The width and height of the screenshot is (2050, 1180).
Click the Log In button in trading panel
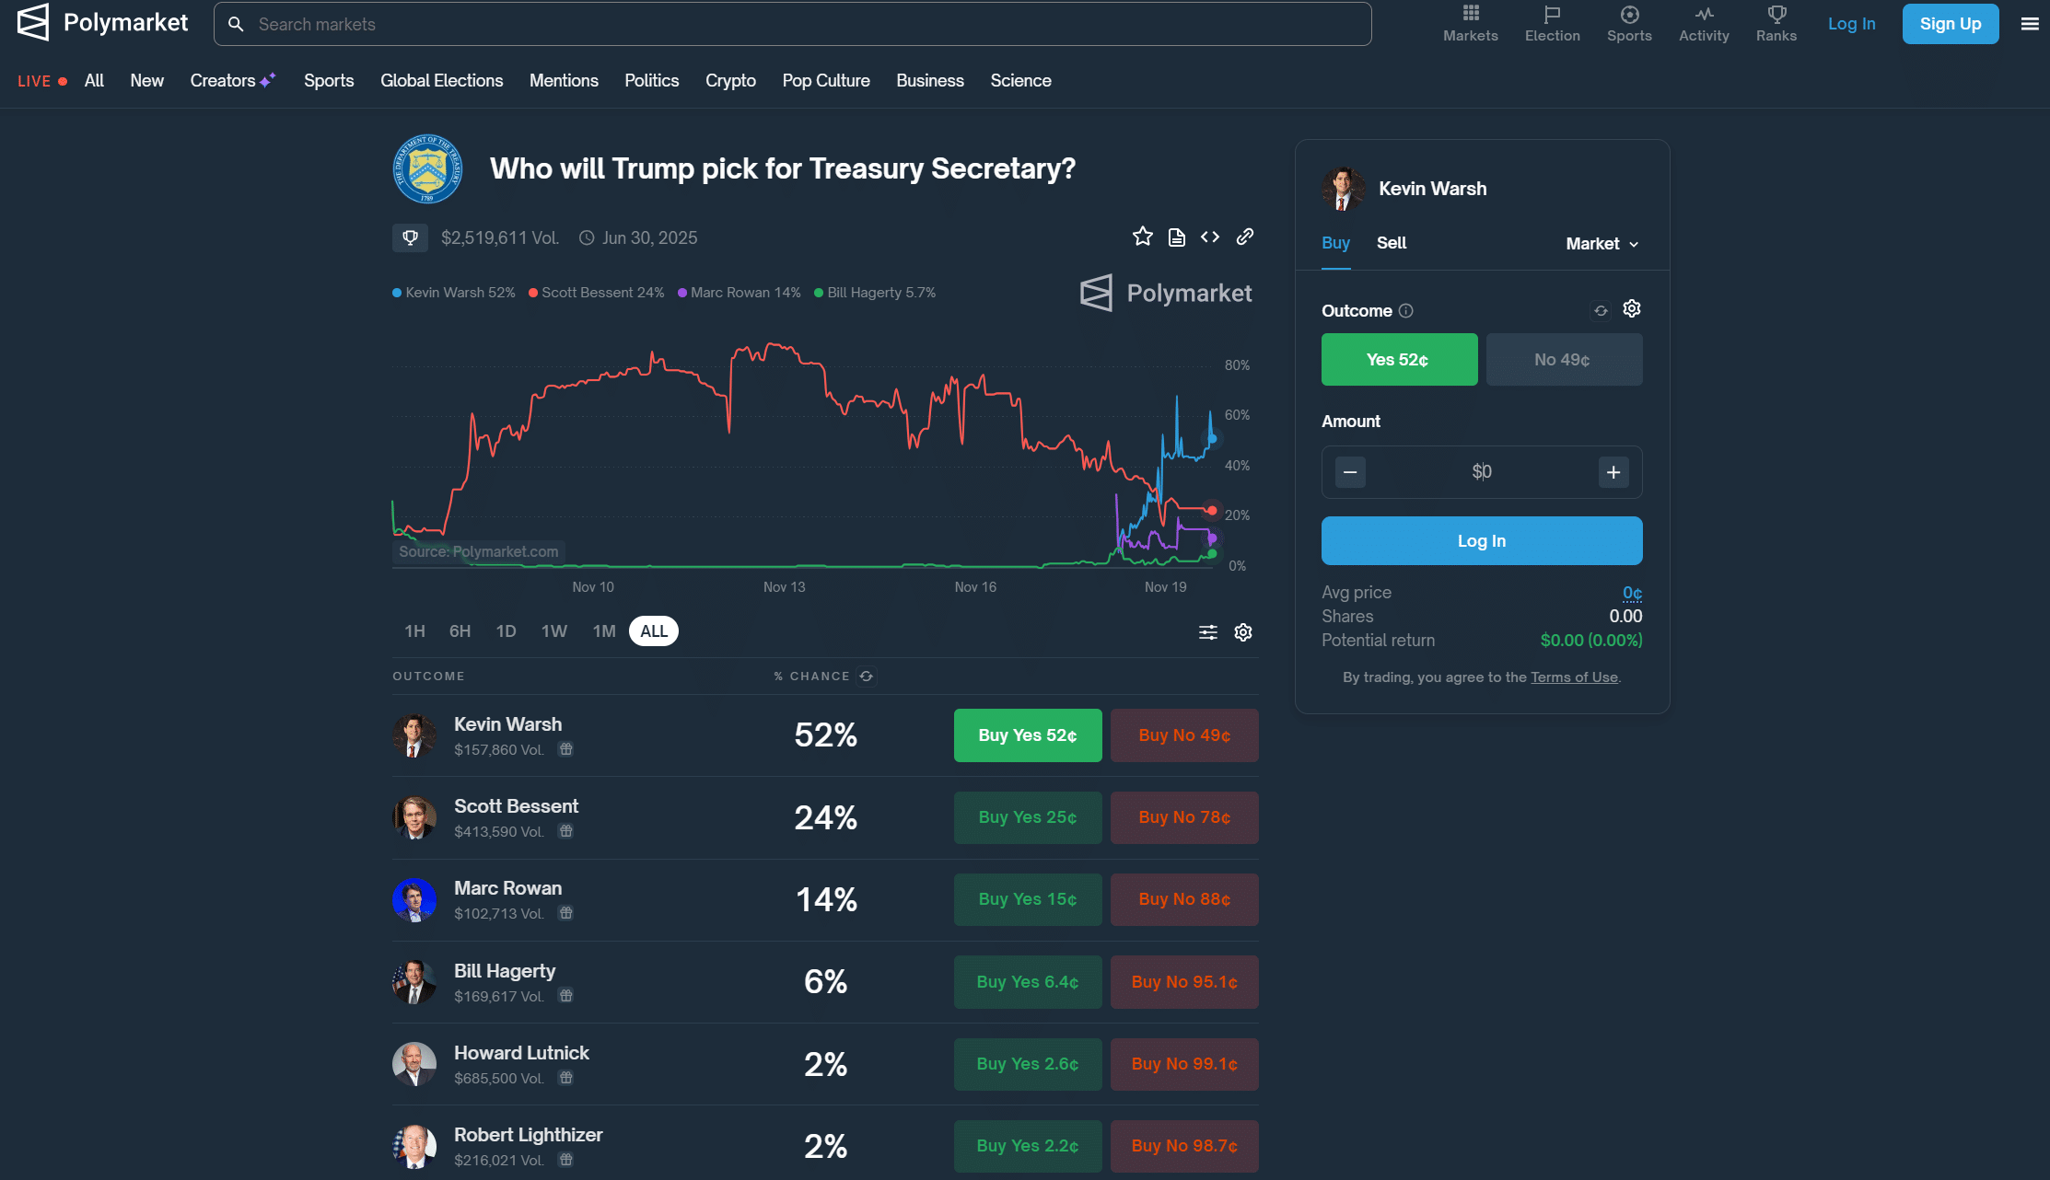click(x=1481, y=540)
